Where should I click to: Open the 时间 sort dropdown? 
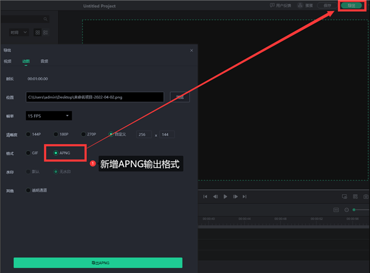(x=19, y=32)
